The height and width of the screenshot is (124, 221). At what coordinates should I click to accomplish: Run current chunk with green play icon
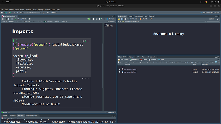[88, 41]
